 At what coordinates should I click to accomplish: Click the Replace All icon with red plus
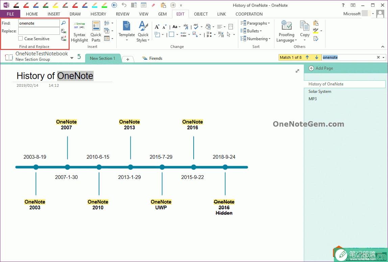pyautogui.click(x=64, y=38)
